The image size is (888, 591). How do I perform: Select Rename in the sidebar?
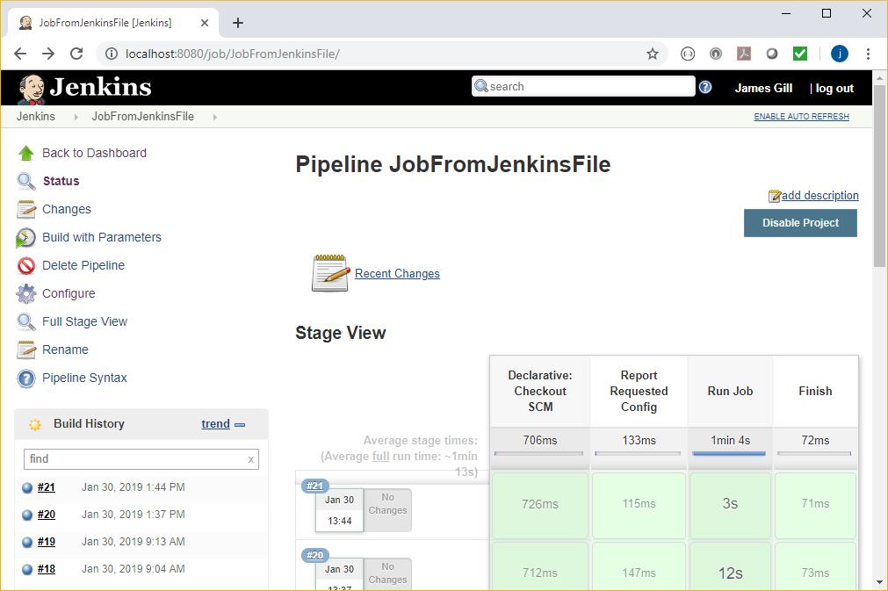65,350
